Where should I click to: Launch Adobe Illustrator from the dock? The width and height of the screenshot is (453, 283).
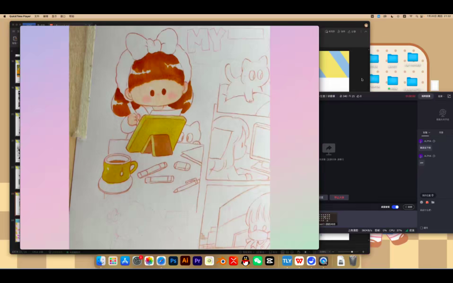[185, 261]
